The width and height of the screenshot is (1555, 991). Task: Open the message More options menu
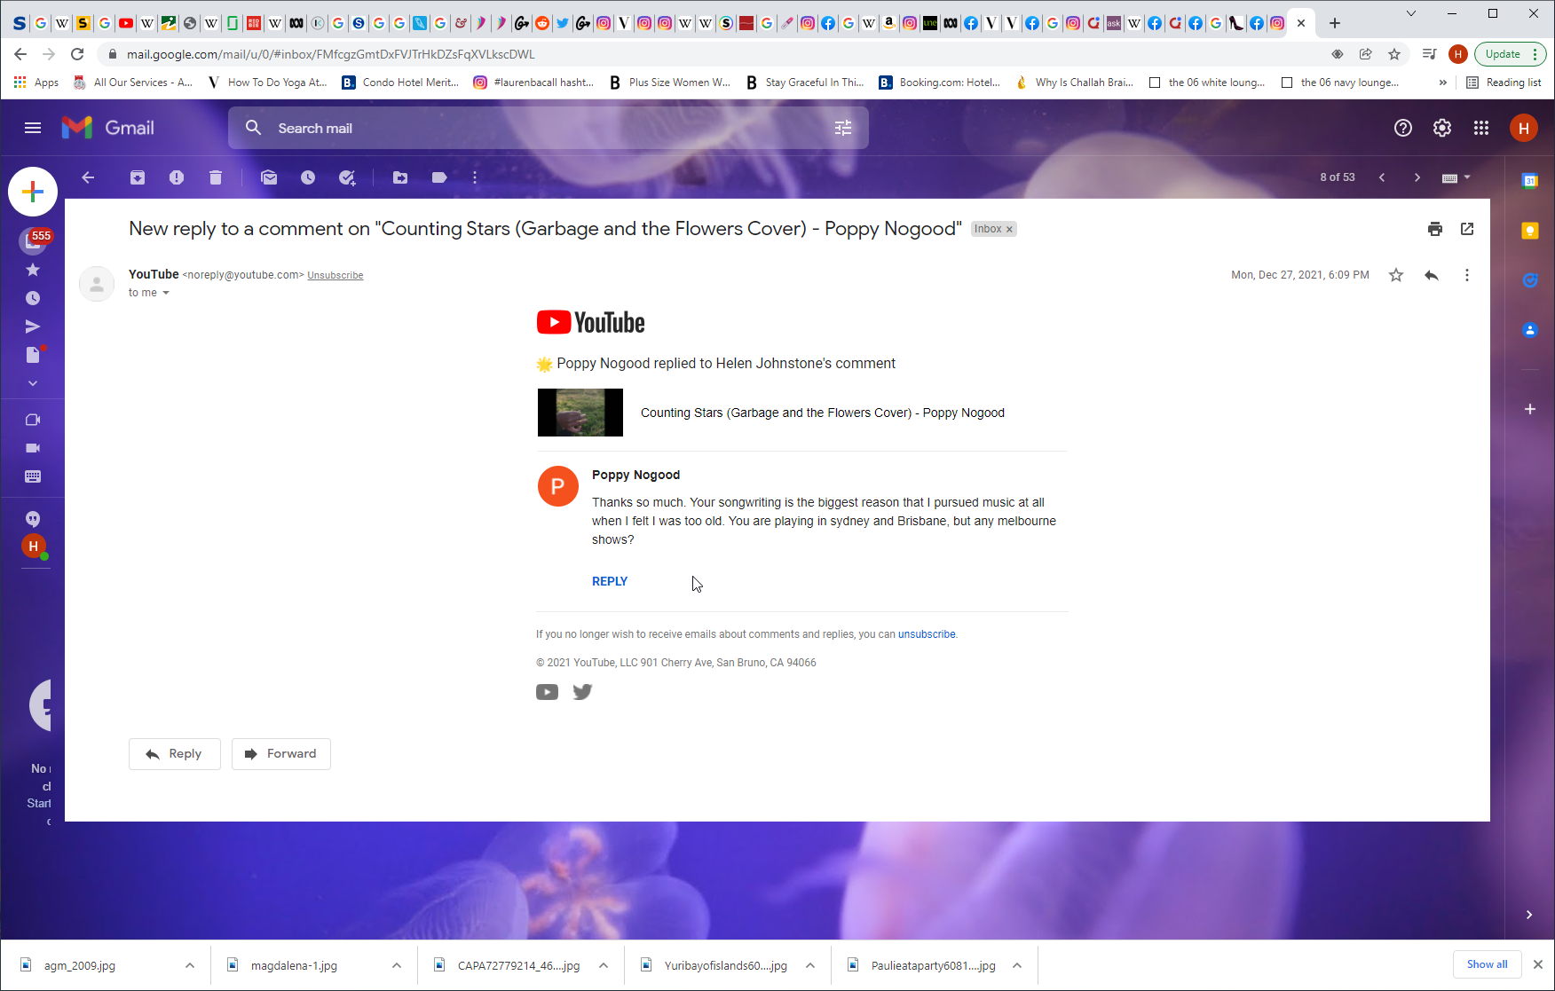pos(1467,275)
